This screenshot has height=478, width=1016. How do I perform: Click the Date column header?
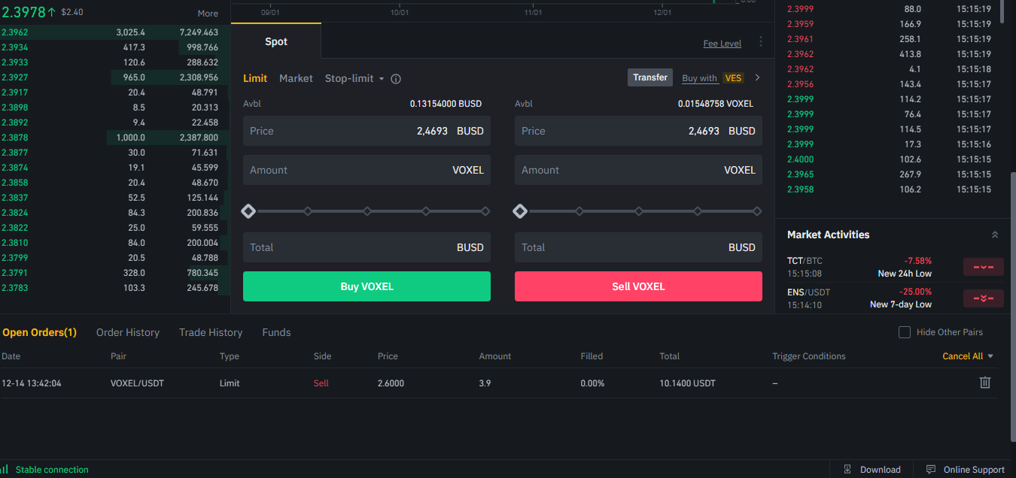point(11,356)
